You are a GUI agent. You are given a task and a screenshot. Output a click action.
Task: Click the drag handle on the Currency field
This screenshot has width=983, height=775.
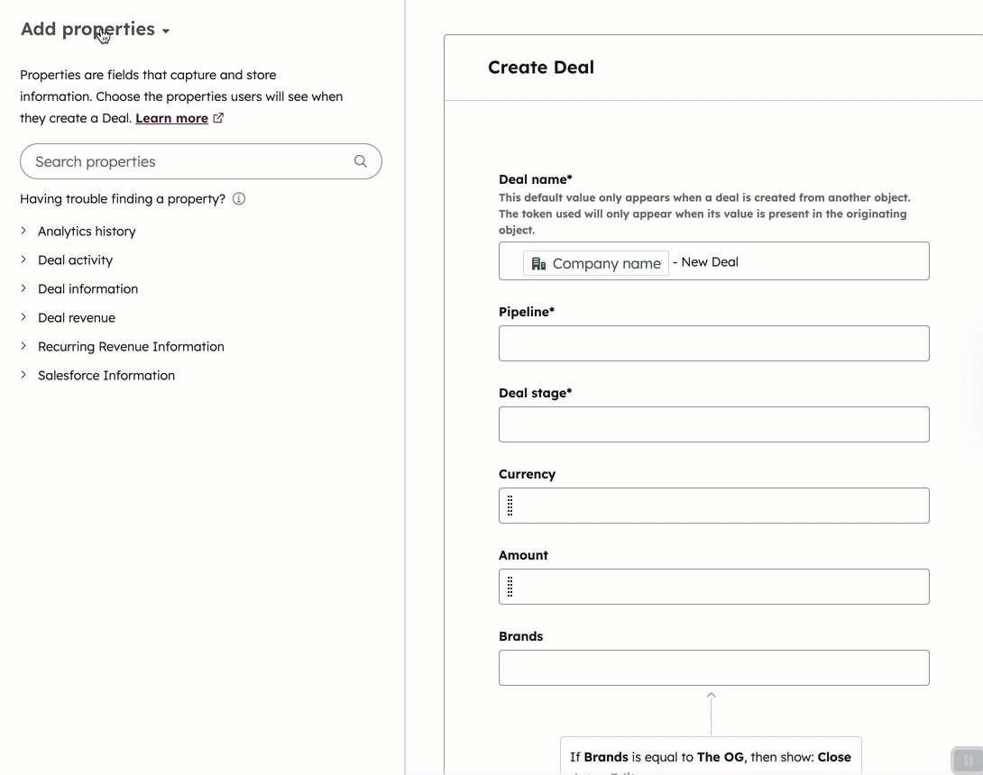click(511, 506)
